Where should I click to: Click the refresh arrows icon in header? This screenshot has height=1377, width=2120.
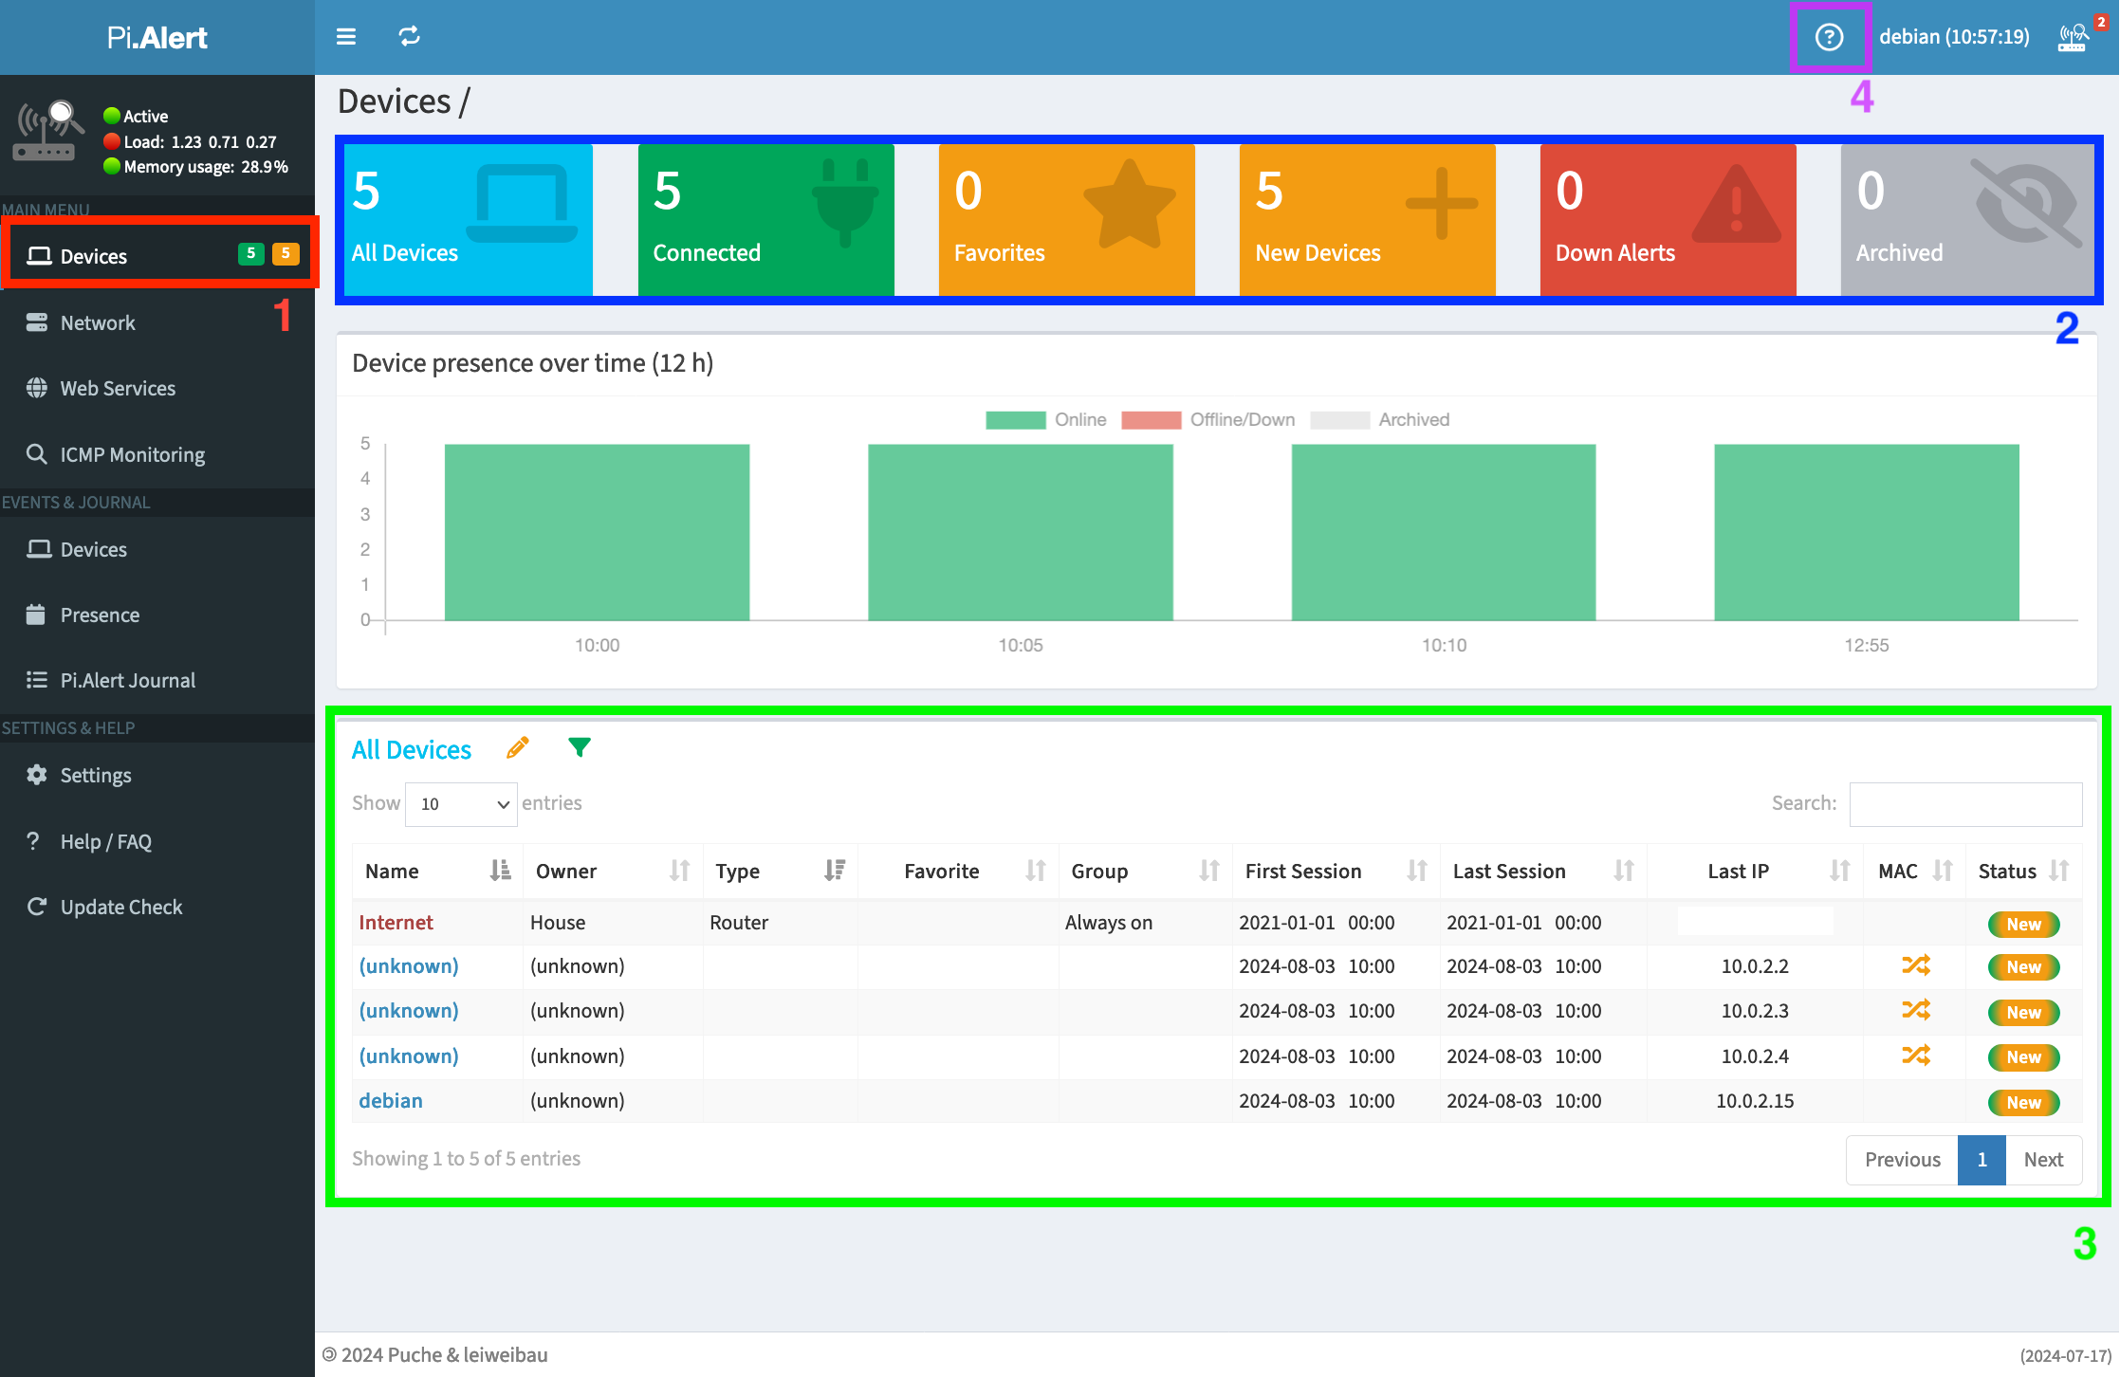409,36
